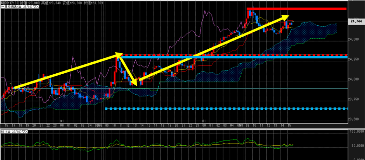Close the 一目均衡表 indicator with its X icon
Viewport: 365px width, 160px height.
(x=37, y=7)
